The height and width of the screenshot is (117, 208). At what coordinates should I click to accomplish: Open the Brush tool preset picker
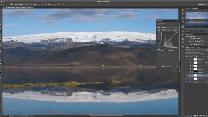pos(2,4)
